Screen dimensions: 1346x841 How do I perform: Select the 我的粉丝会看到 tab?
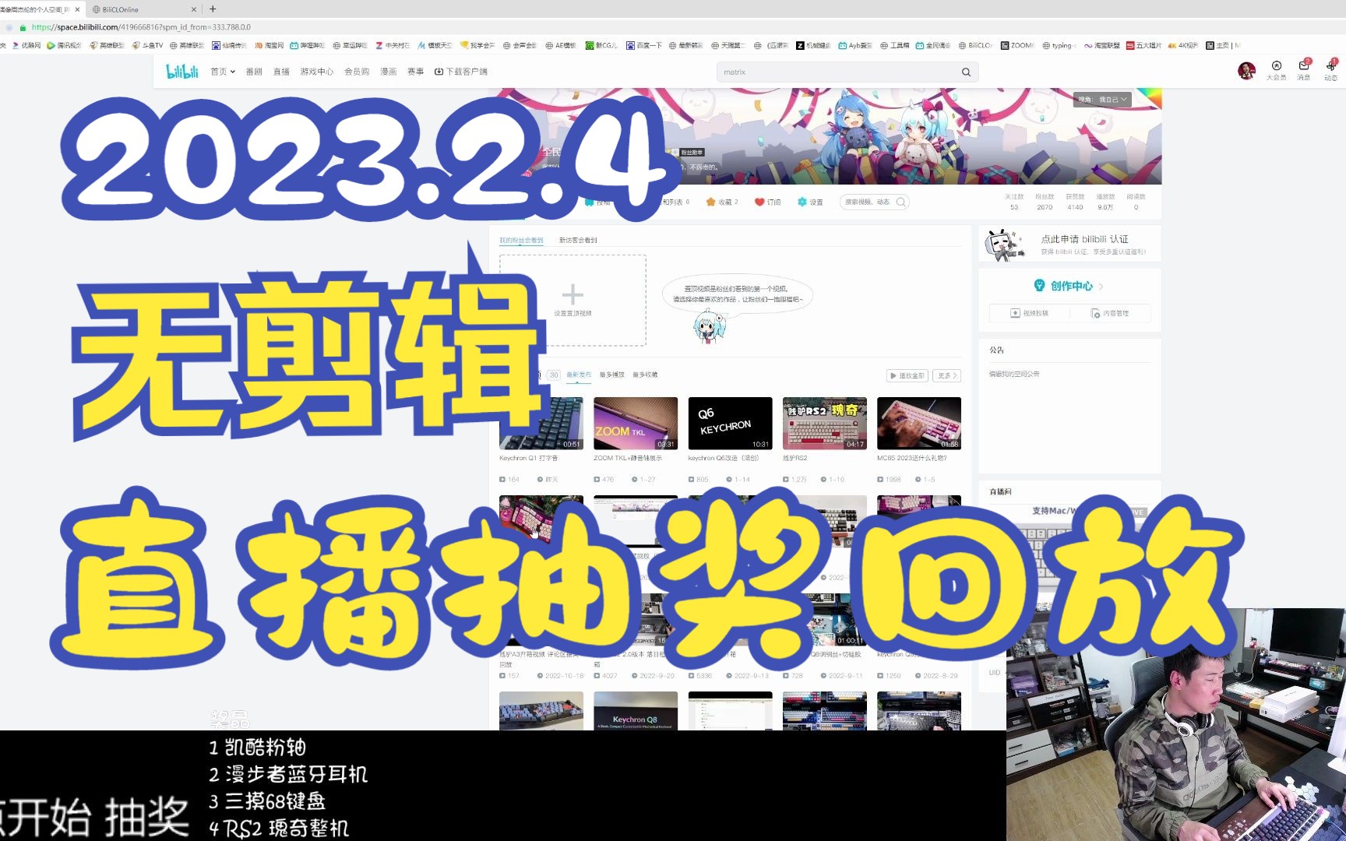tap(521, 240)
